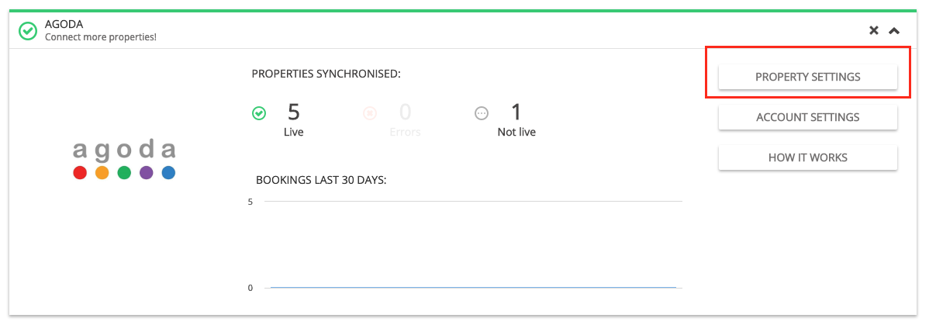Click the green dot in Agoda logo

pyautogui.click(x=124, y=173)
